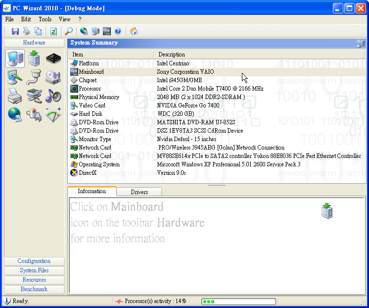The height and width of the screenshot is (308, 369).
Task: Select the System Summary computer icon in Hardware panel
Action: 15,58
